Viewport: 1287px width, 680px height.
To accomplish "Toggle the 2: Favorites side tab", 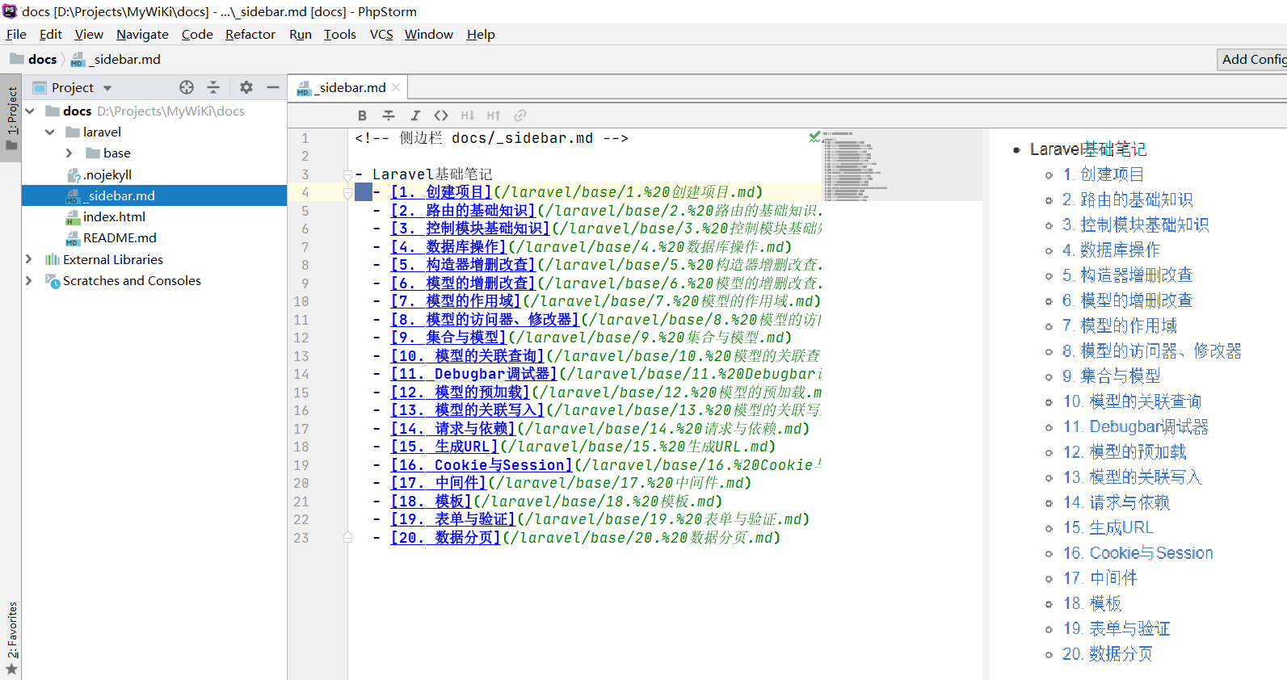I will (11, 638).
